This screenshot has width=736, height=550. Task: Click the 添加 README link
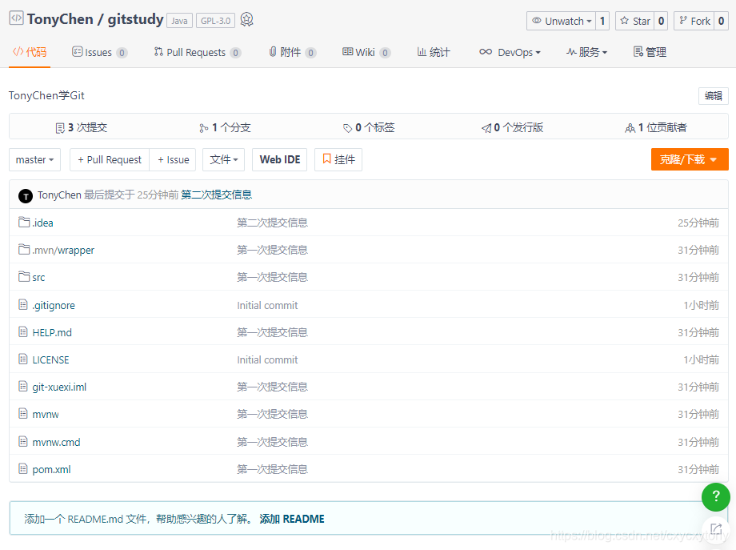292,519
